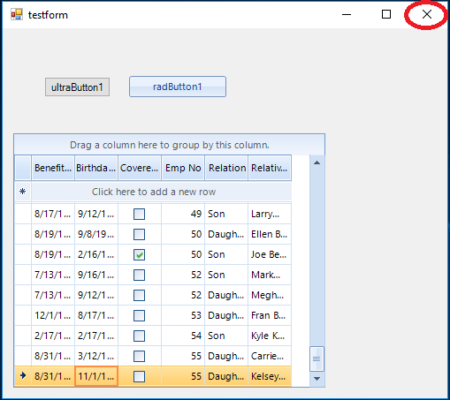
Task: Click the '9/8/19...' birthday cell
Action: coord(96,234)
